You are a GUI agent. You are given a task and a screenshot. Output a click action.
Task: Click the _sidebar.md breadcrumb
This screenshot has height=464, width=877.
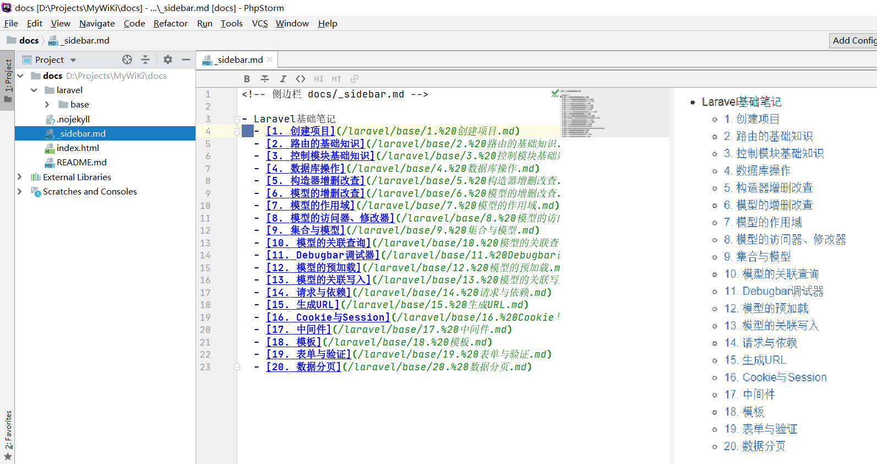pyautogui.click(x=79, y=40)
